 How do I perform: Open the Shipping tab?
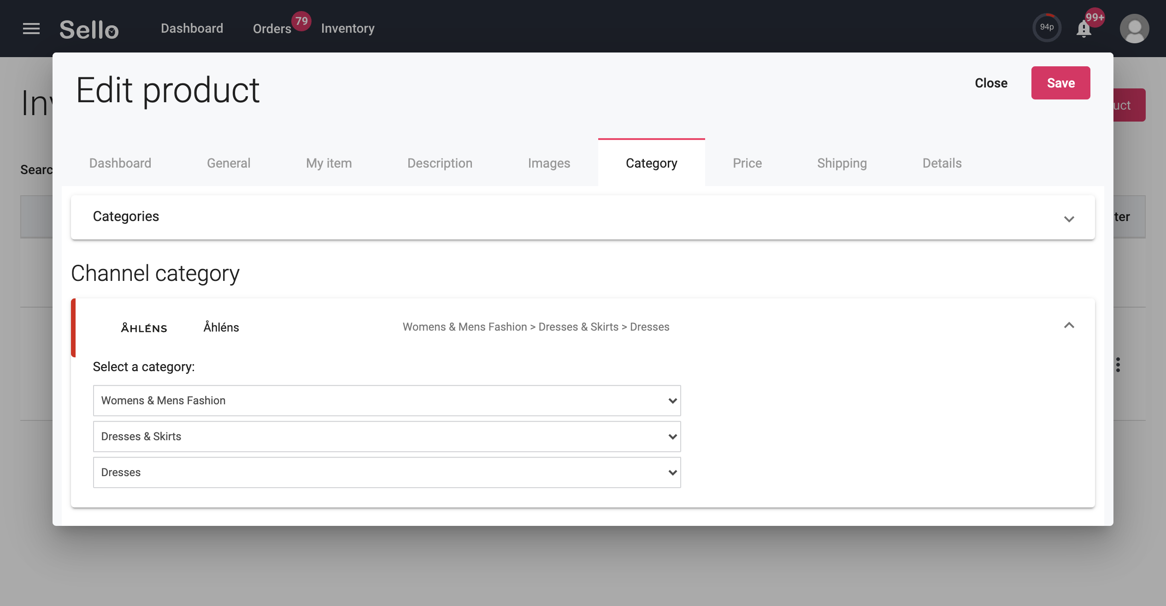pyautogui.click(x=842, y=163)
